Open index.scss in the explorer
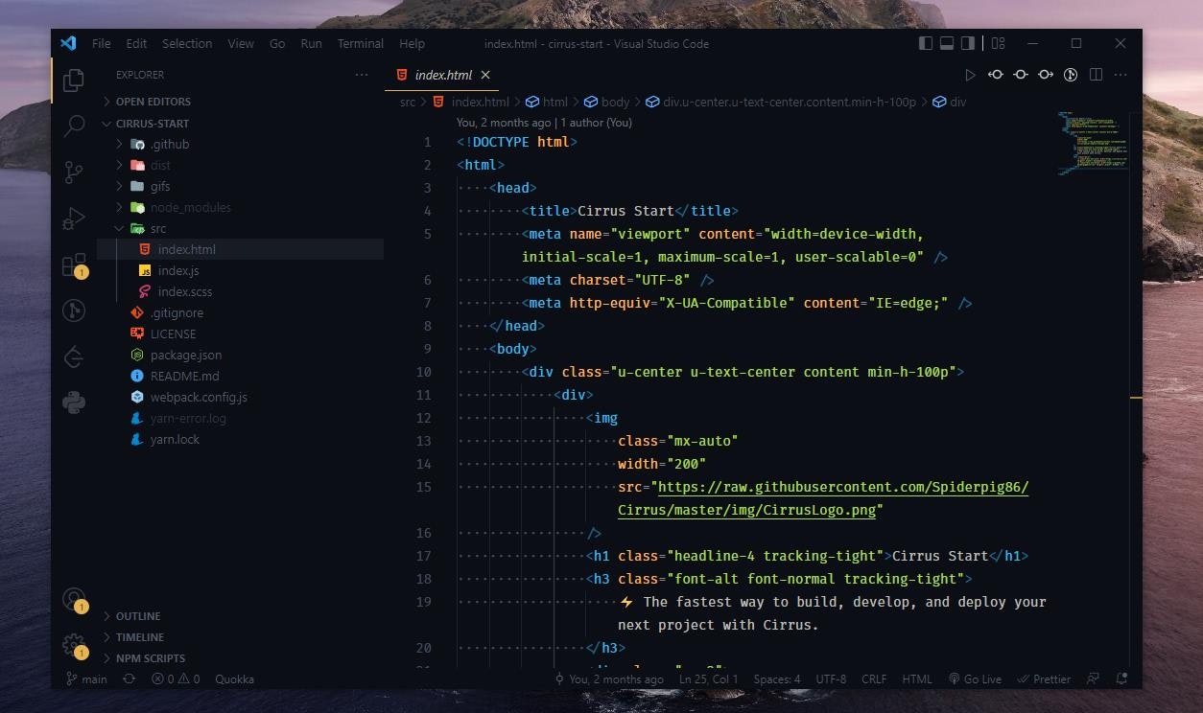Screen dimensions: 1203x713 point(241,291)
